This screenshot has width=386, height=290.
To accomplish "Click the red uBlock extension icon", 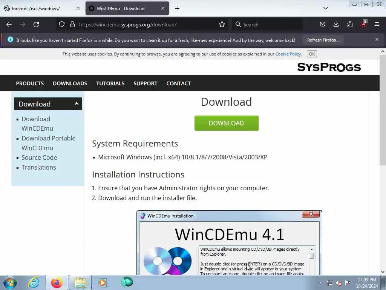I will click(364, 24).
